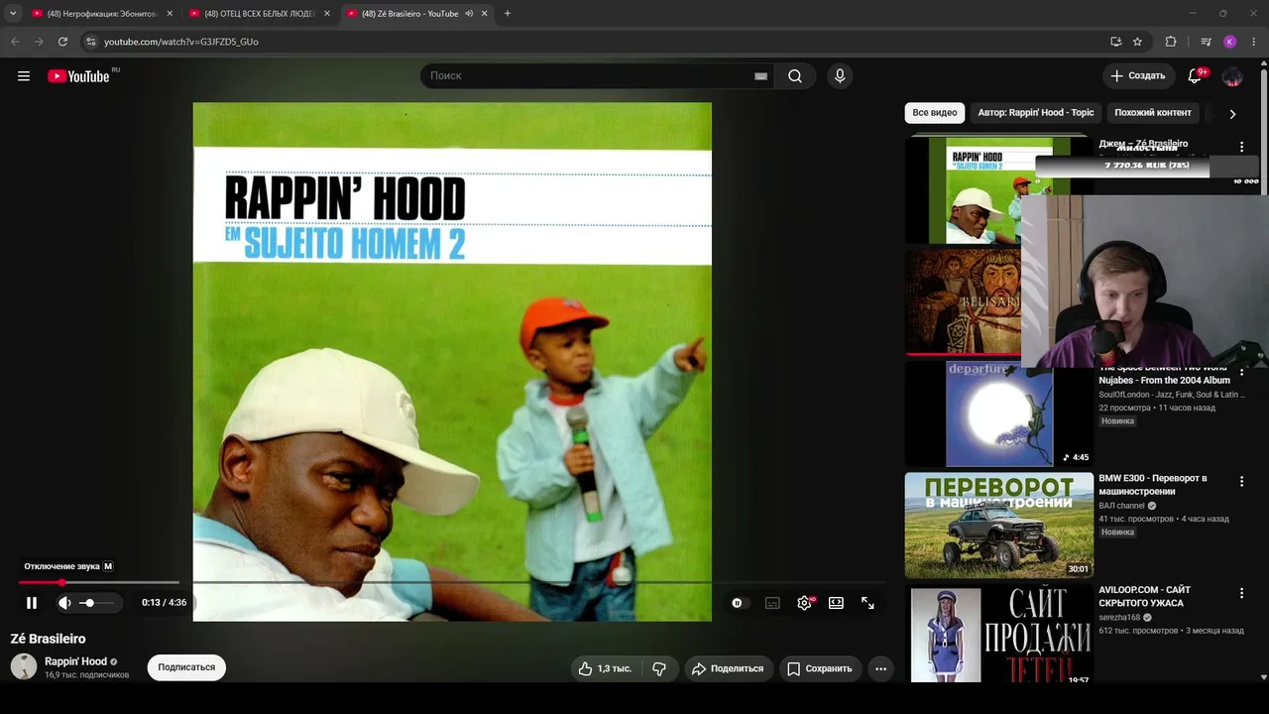Switch to theater mode view
Screen dimensions: 1269x714
[x=836, y=603]
